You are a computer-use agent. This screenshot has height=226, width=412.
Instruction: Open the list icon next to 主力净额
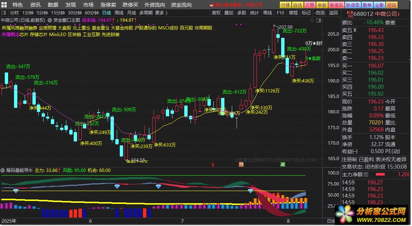(366, 174)
